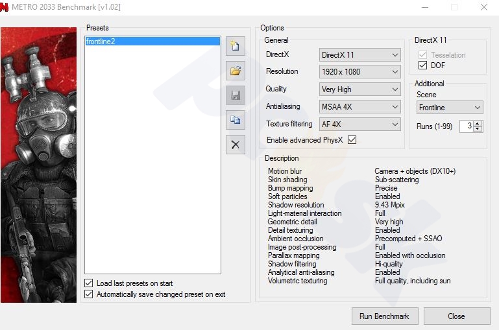Viewport: 499px width, 330px height.
Task: Minimize the benchmark window
Action: pyautogui.click(x=425, y=7)
